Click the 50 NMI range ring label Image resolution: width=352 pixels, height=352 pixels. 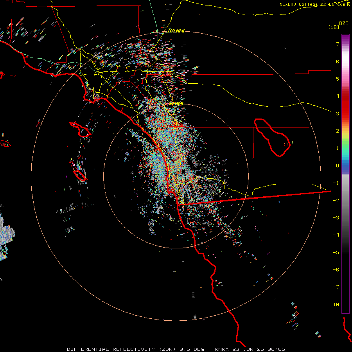pyautogui.click(x=176, y=104)
